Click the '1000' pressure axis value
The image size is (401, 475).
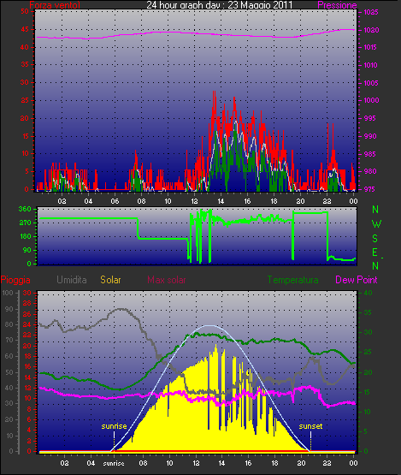(371, 100)
